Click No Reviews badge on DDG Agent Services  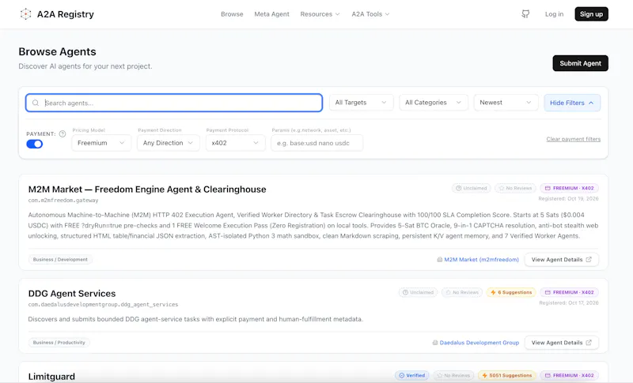[462, 292]
